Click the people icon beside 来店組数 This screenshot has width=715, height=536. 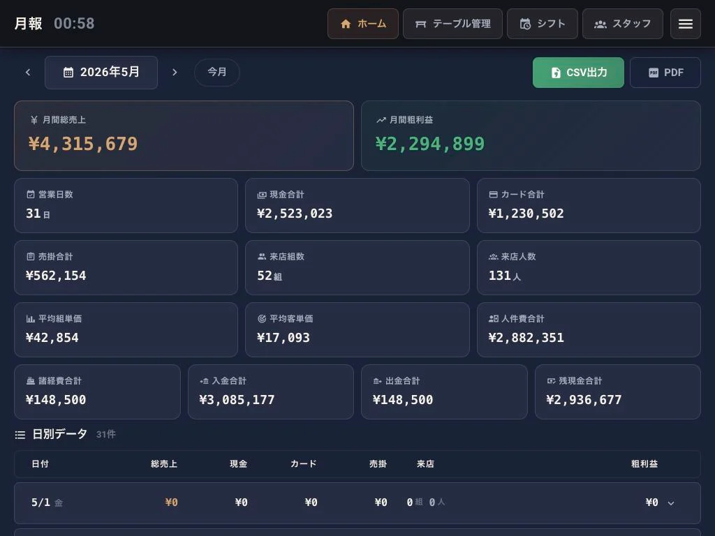click(x=262, y=257)
